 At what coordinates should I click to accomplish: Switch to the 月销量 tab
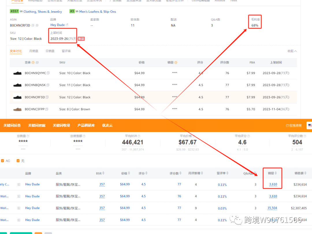coord(34,51)
